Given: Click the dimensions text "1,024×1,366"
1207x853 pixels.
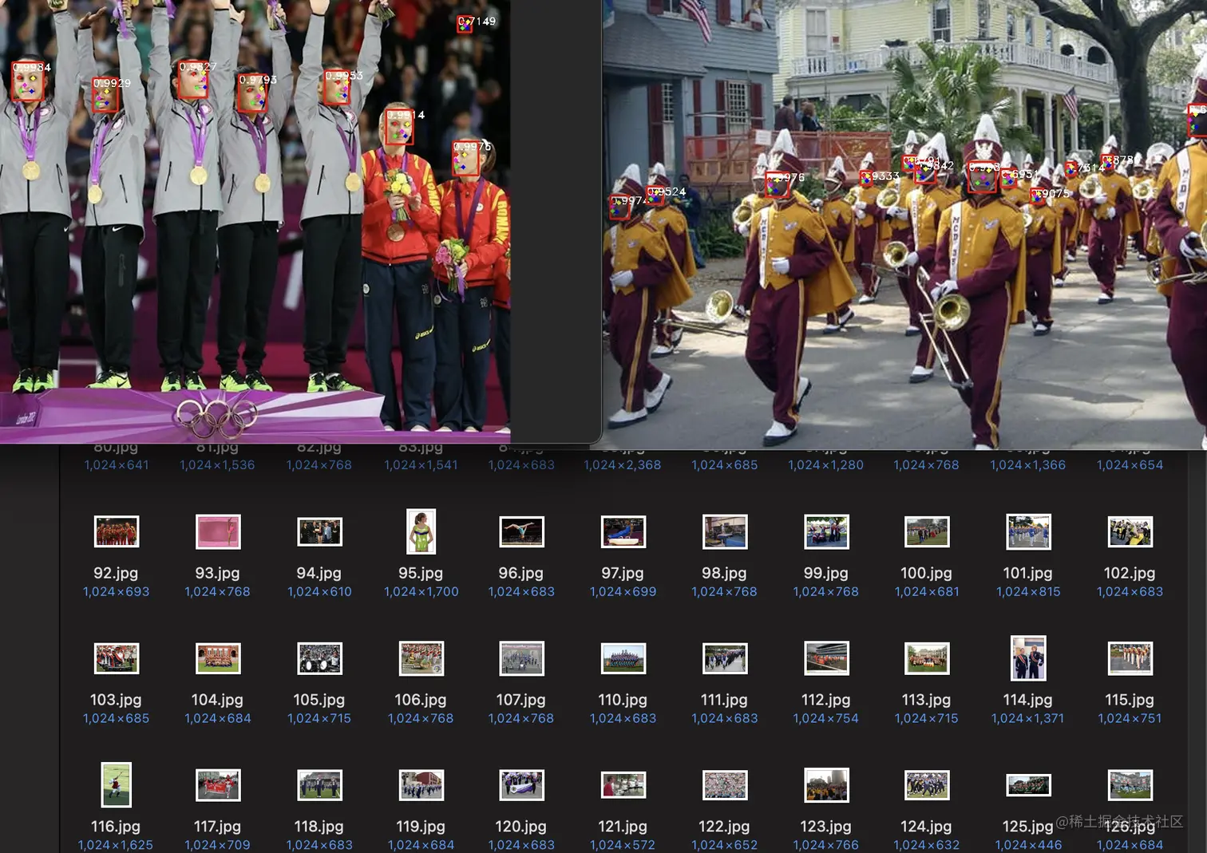Looking at the screenshot, I should [x=1028, y=465].
